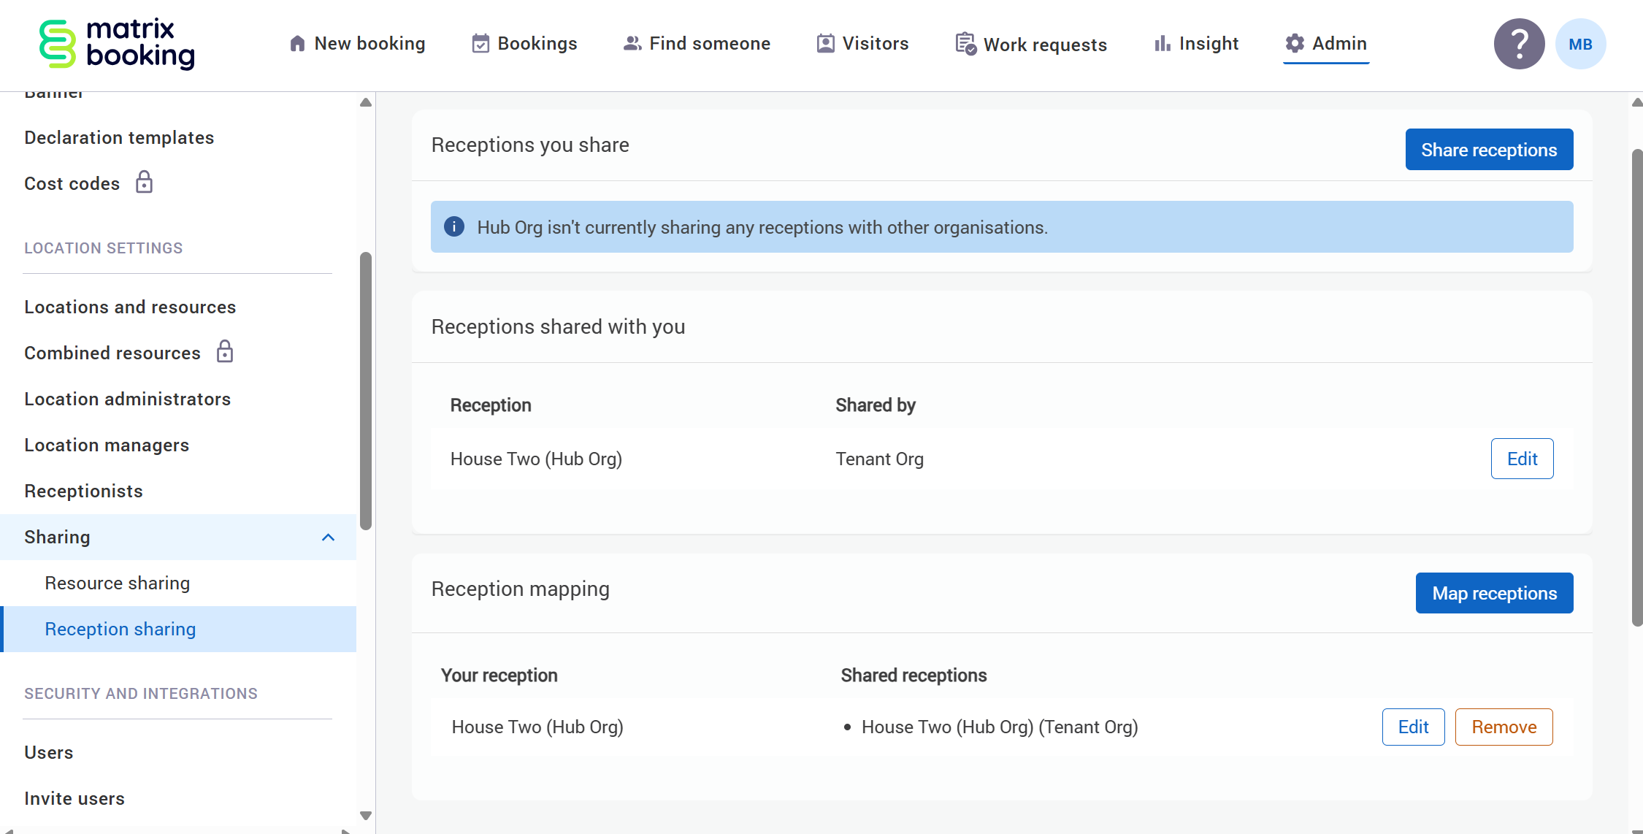Remove the House Two reception mapping

point(1504,727)
